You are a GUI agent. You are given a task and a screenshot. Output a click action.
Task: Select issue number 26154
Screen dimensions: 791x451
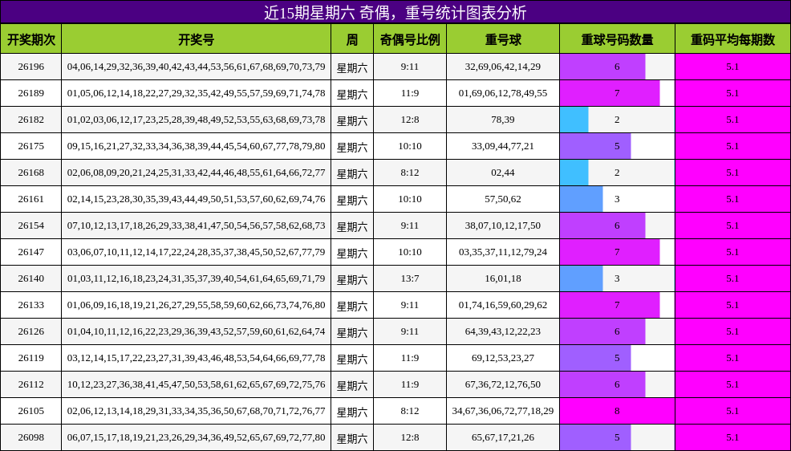(x=30, y=225)
